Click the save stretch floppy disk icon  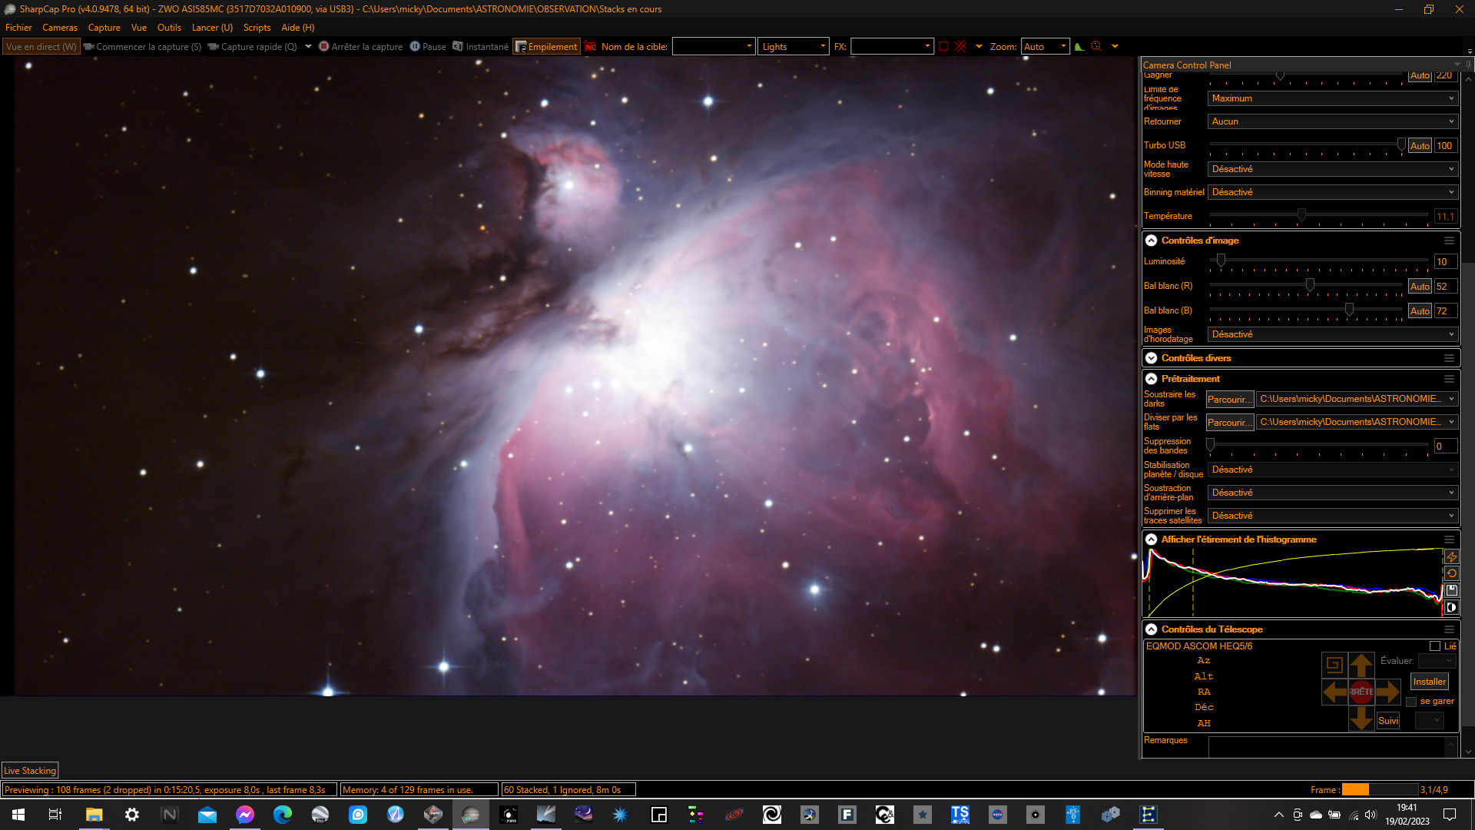click(x=1451, y=591)
